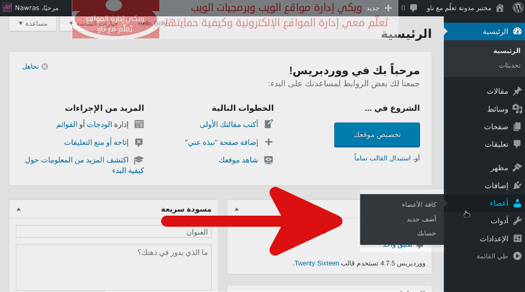Image resolution: width=525 pixels, height=292 pixels.
Task: Open مقالات (Posts) pin icon menu
Action: (x=517, y=92)
